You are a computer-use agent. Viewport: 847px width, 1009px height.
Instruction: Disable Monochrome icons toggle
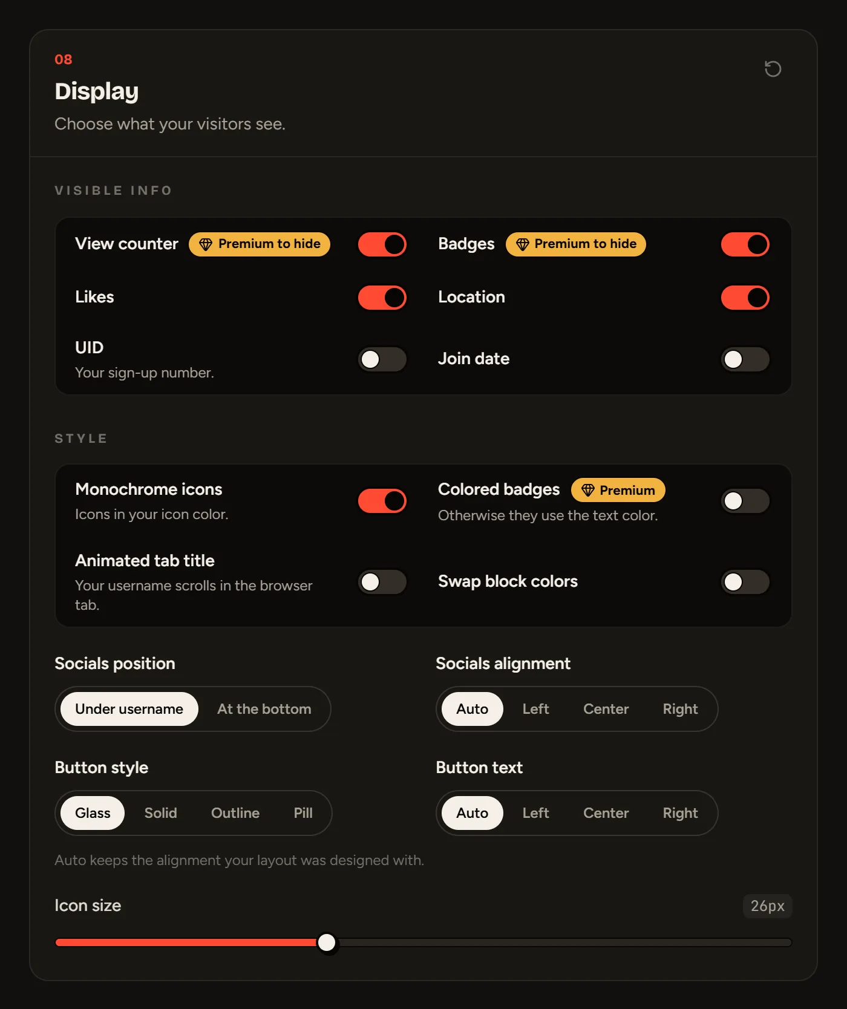382,501
